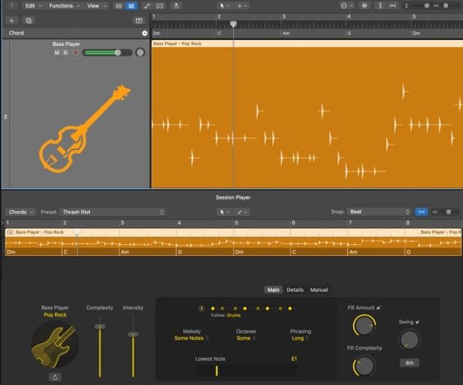The image size is (463, 385).
Task: Click the add track plus button
Action: [x=11, y=20]
